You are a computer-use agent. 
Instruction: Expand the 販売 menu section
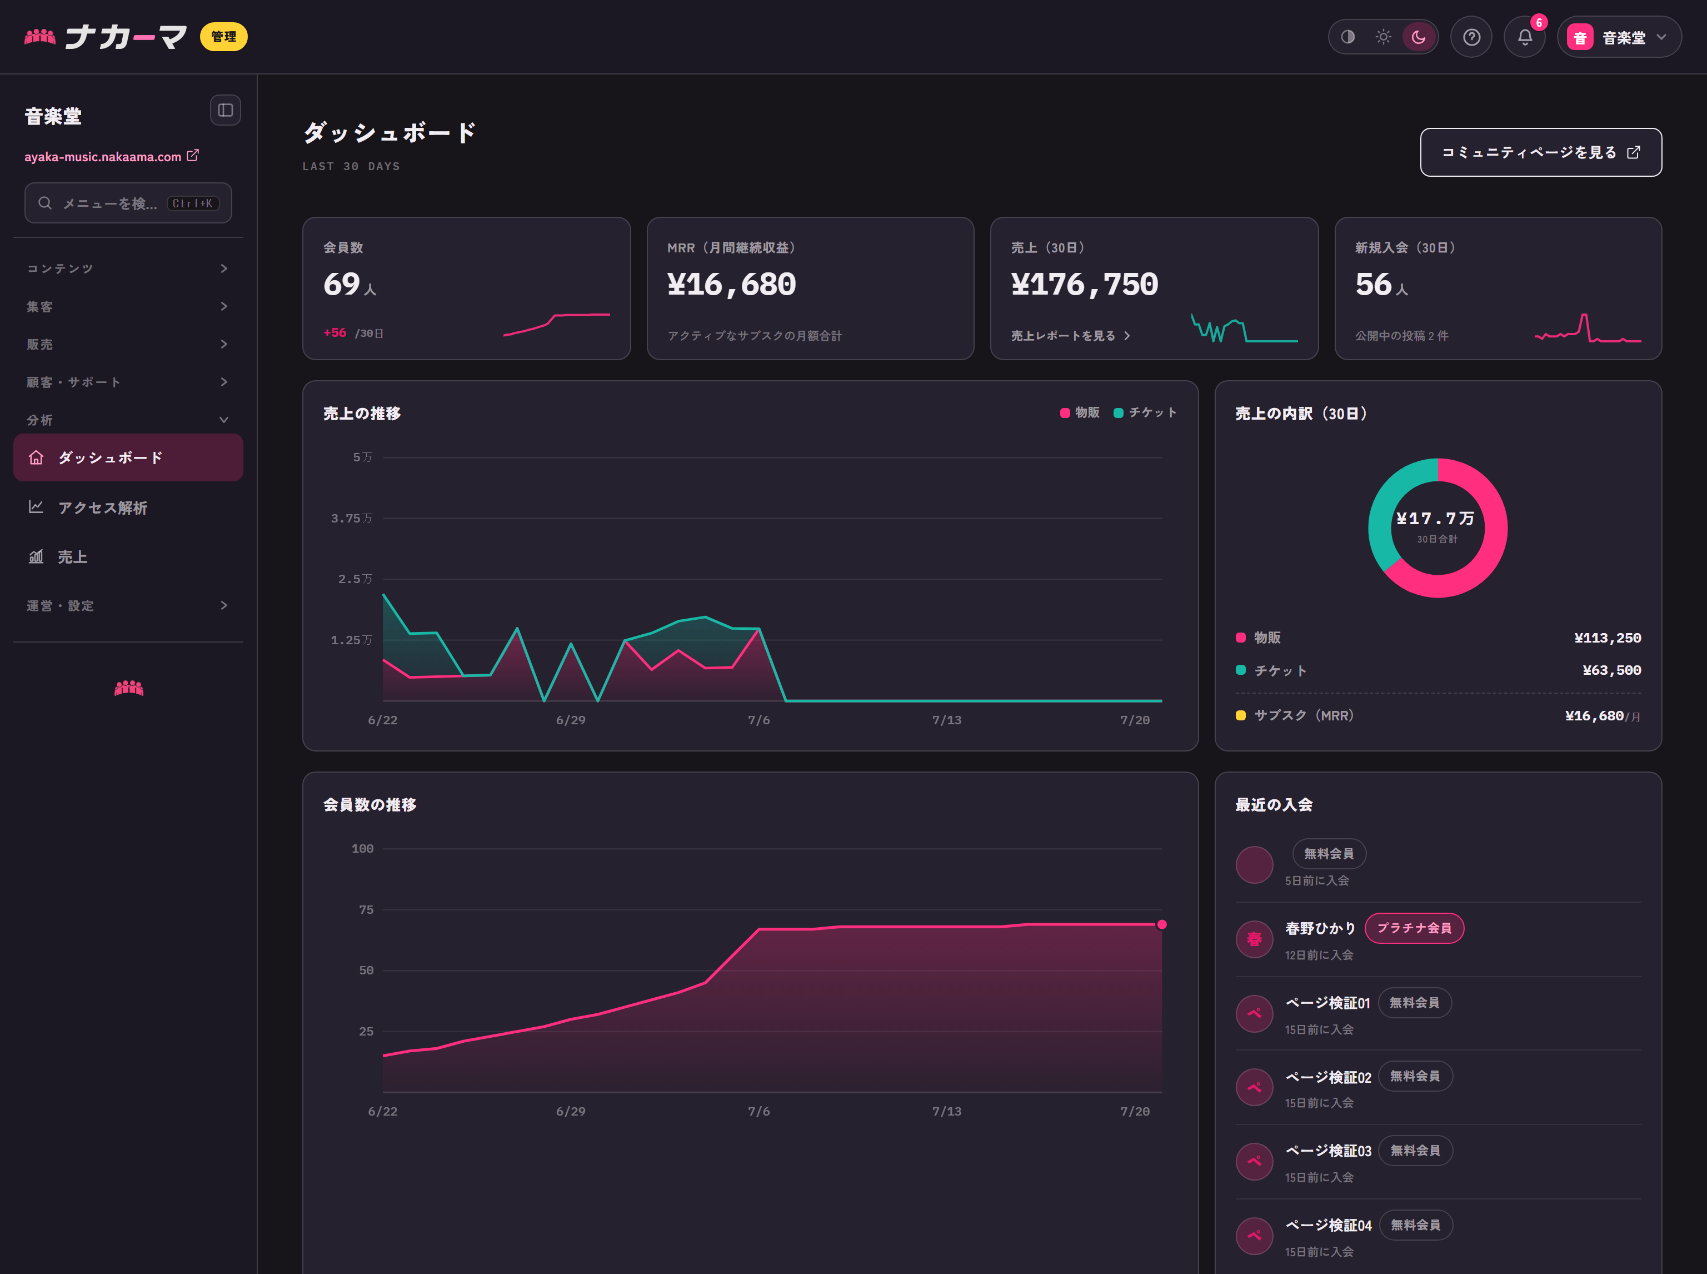tap(128, 344)
